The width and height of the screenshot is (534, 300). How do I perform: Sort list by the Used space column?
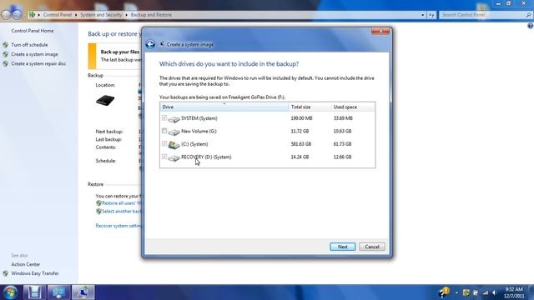pyautogui.click(x=353, y=107)
